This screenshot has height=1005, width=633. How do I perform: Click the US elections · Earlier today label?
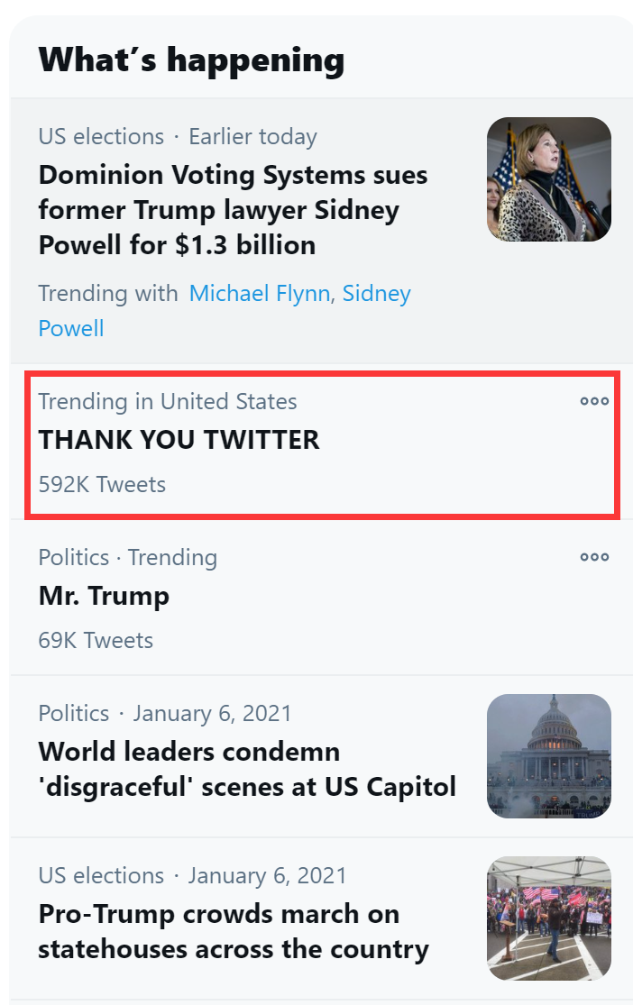click(177, 137)
